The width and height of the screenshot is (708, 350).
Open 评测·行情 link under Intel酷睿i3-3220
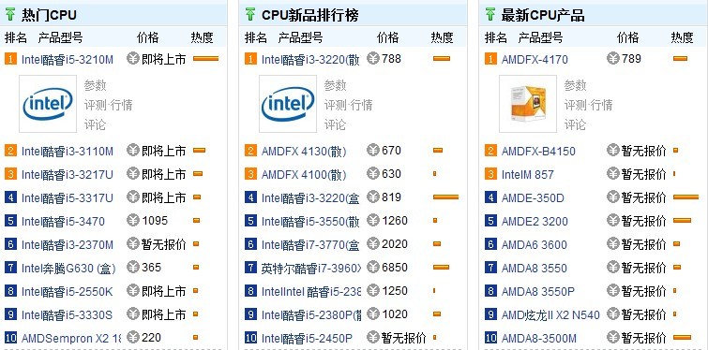(348, 105)
